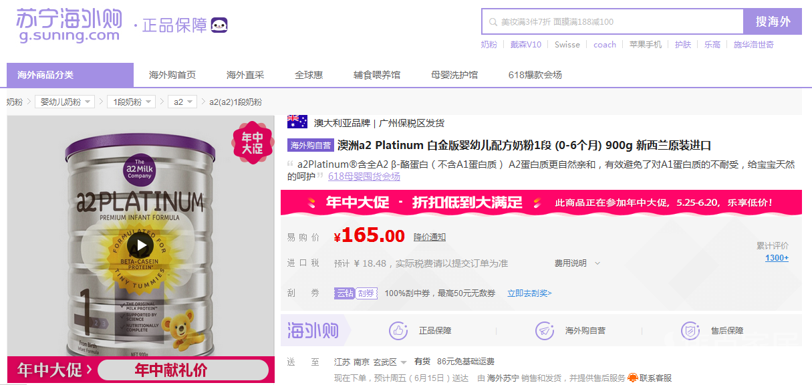The width and height of the screenshot is (812, 385).
Task: Click the search input field
Action: click(x=613, y=21)
